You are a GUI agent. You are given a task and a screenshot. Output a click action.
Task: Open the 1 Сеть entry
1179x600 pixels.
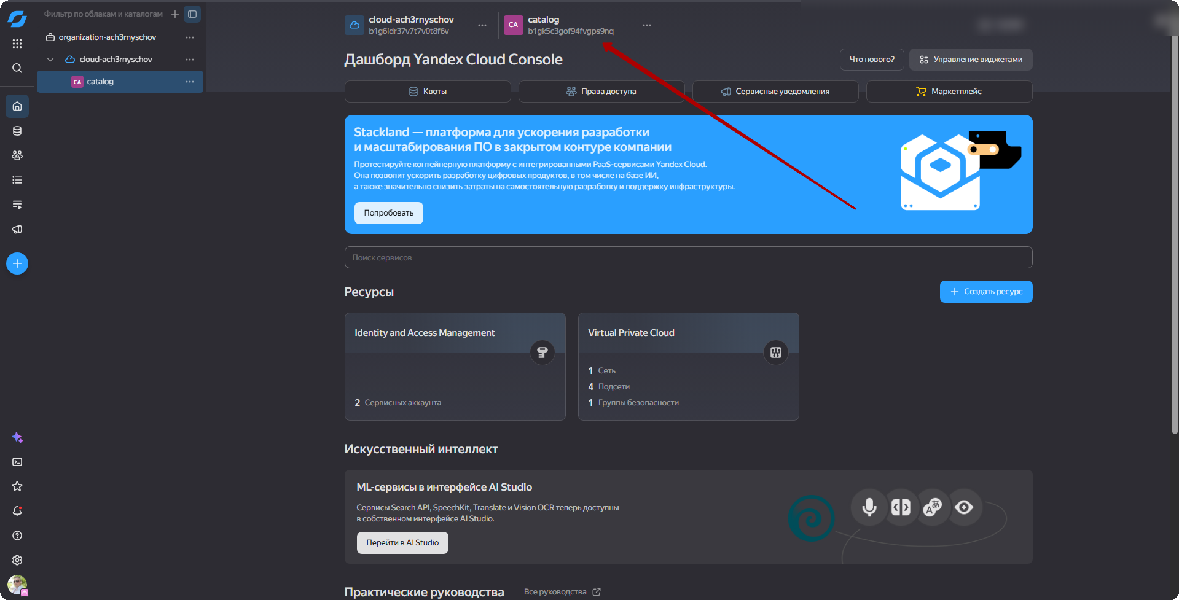click(x=601, y=371)
